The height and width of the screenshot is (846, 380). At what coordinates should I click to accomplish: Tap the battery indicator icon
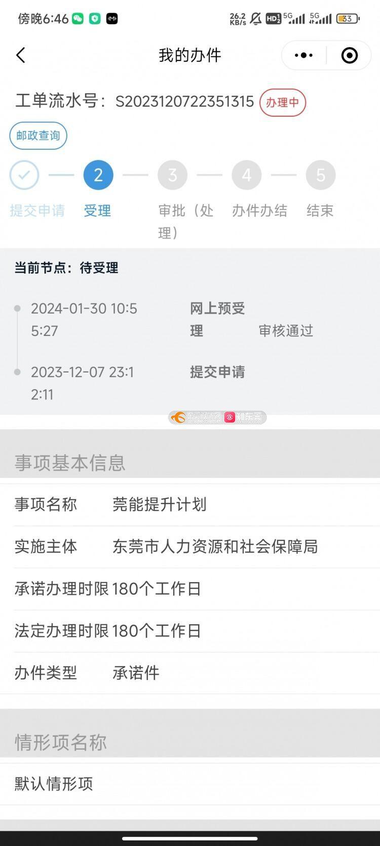tap(348, 19)
